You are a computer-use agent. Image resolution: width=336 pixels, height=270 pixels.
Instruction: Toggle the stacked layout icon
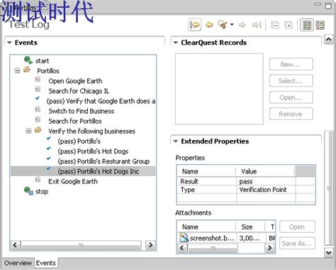point(320,25)
